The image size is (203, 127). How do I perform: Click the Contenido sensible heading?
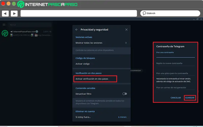click(85, 88)
